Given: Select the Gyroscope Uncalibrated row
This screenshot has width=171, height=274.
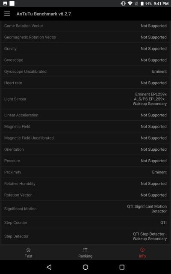Looking at the screenshot, I should point(85,71).
